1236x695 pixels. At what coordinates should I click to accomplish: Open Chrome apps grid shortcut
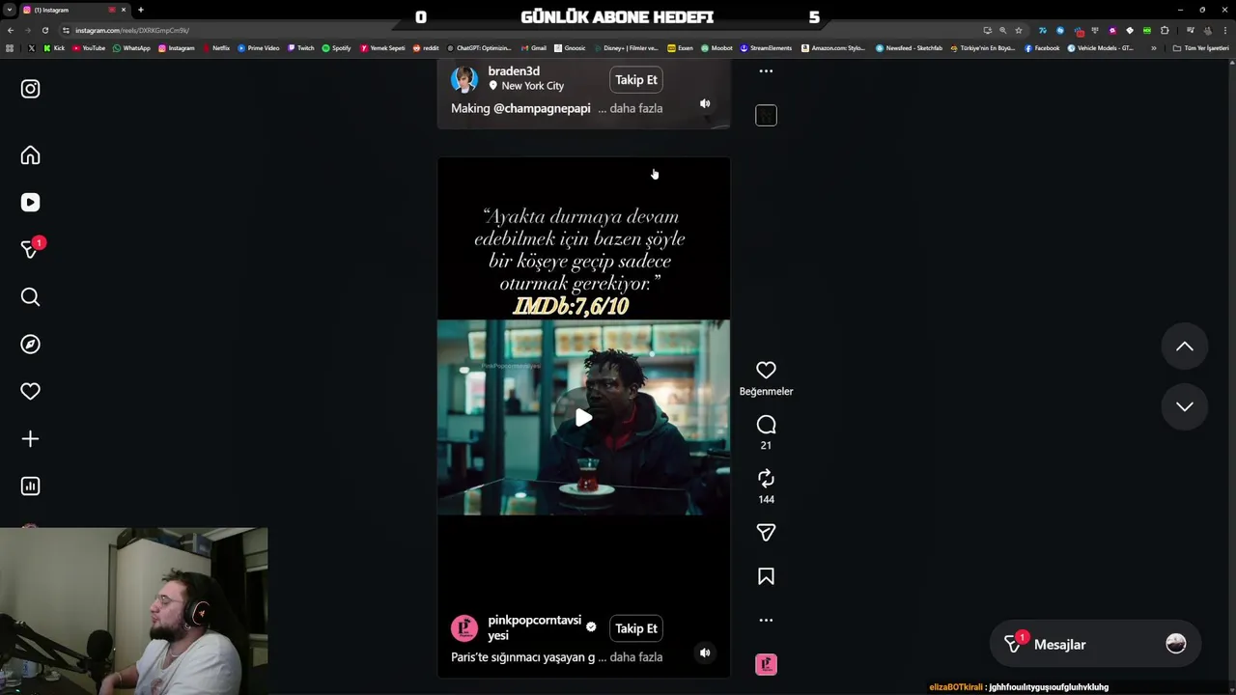10,47
